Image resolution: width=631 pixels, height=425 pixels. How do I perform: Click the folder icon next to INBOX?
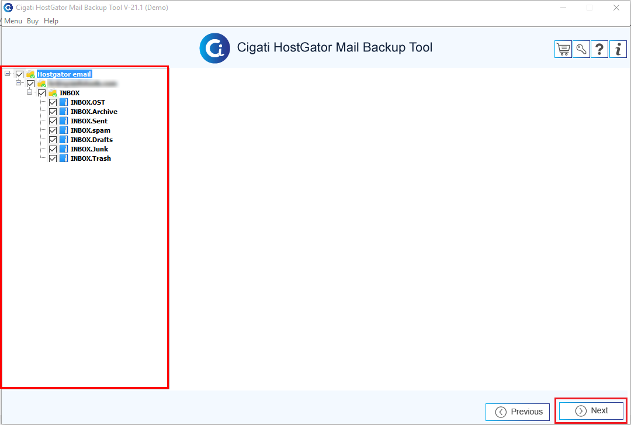point(53,93)
